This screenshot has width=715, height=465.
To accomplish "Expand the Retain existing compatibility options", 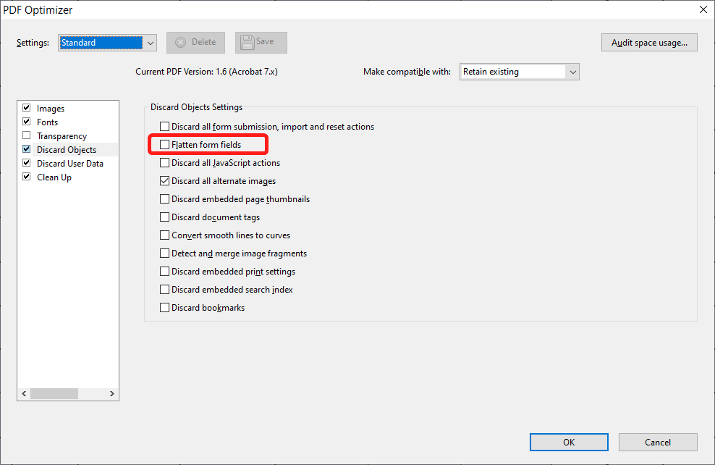I will (x=572, y=71).
